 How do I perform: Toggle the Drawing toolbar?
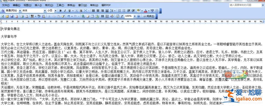(112, 16)
